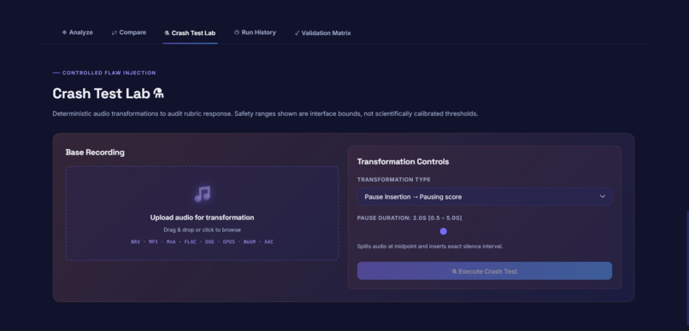Image resolution: width=689 pixels, height=331 pixels.
Task: Click the 'Pause Duration: 2.0s' label
Action: [x=409, y=218]
